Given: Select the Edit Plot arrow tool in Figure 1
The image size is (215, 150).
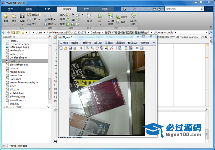Looking at the screenshot, I should pos(81,48).
